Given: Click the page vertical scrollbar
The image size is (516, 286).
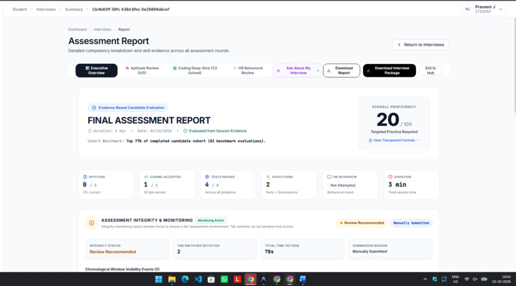Looking at the screenshot, I should 514,66.
